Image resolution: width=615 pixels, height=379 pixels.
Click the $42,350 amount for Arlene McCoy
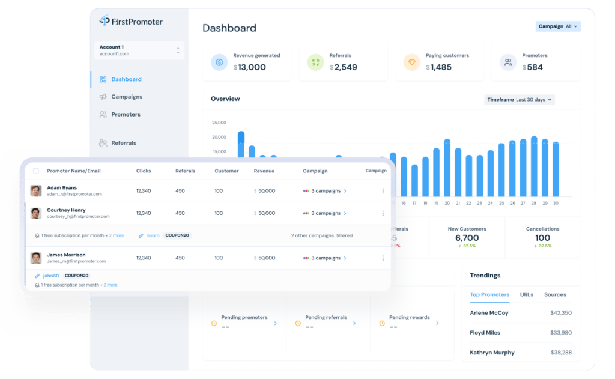pos(561,313)
